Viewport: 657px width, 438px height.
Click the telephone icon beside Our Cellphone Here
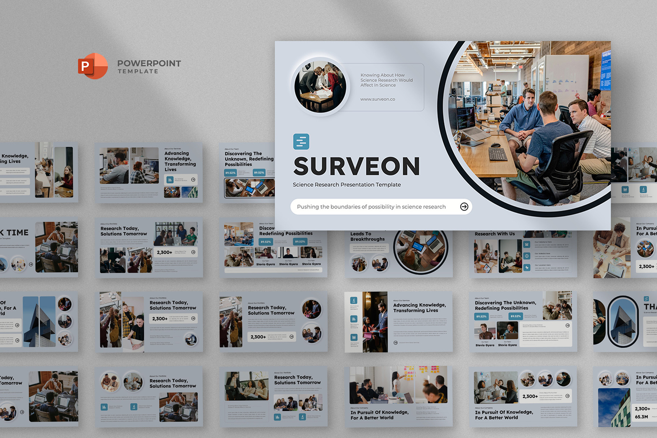(x=527, y=244)
